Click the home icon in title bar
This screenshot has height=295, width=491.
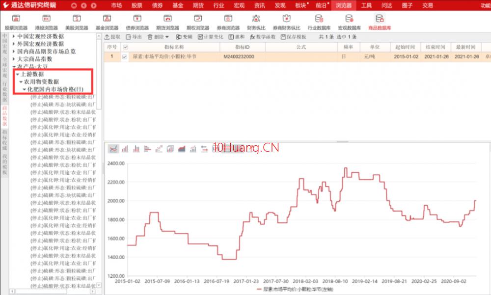click(74, 5)
